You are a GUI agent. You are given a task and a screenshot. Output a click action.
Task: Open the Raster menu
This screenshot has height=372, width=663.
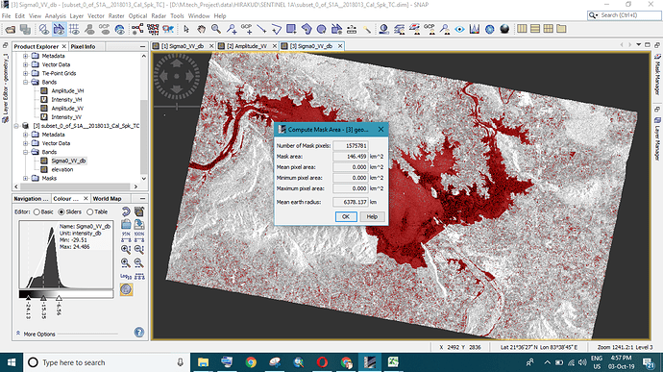(x=116, y=16)
